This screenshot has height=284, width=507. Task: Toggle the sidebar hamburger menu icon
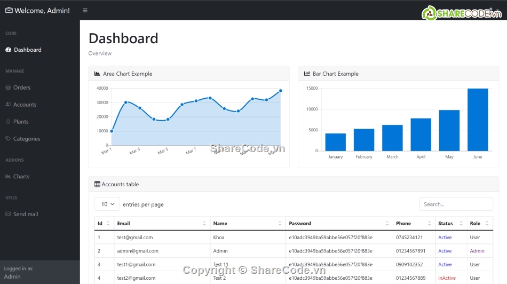point(85,11)
